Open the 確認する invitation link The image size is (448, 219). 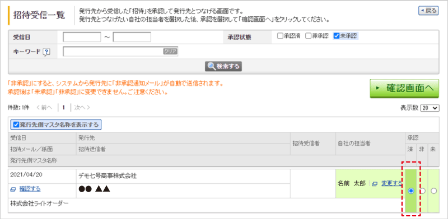pyautogui.click(x=30, y=189)
